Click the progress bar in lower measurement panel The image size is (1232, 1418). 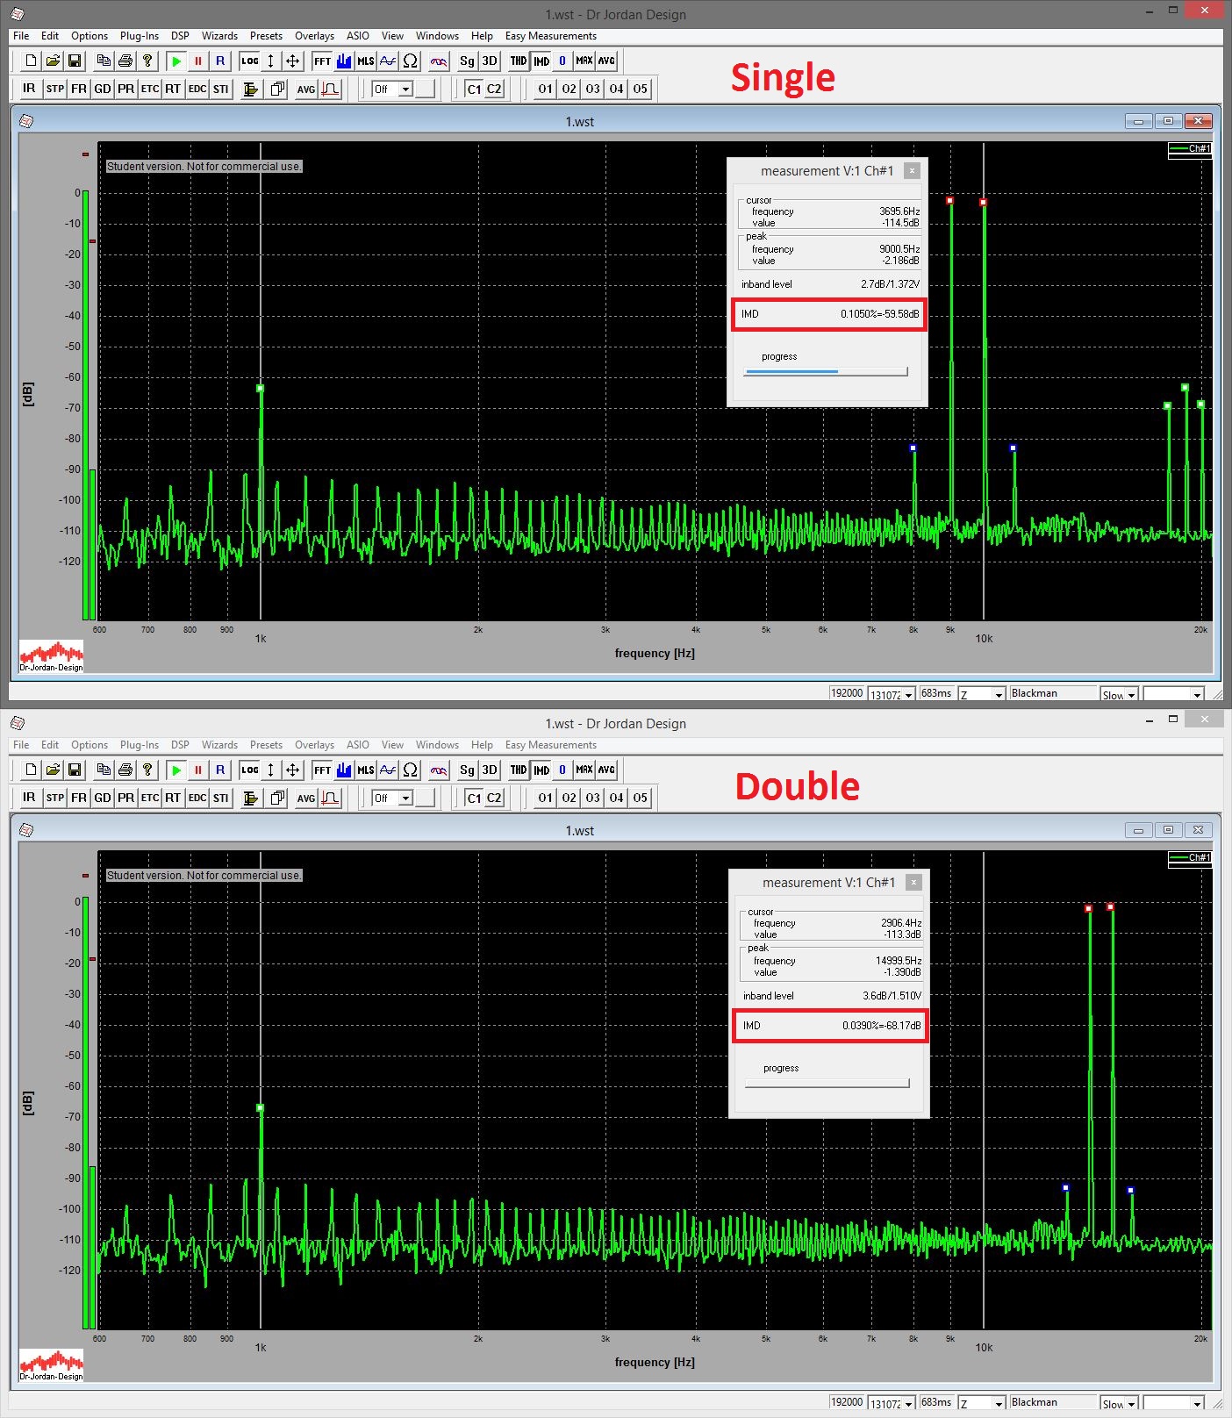pyautogui.click(x=827, y=1084)
